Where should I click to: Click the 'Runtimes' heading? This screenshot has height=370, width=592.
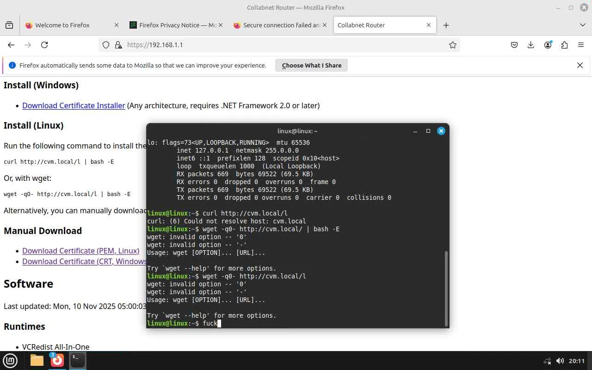(x=25, y=327)
